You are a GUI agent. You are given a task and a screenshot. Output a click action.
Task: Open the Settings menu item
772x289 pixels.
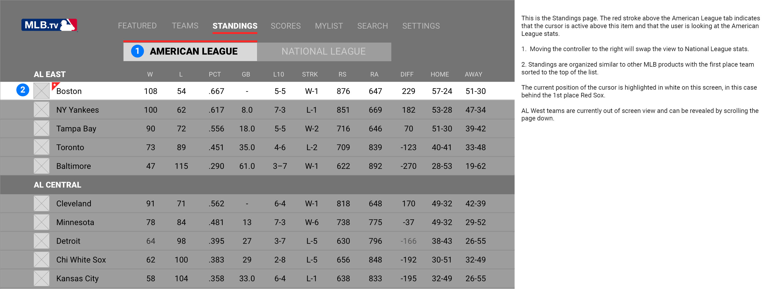point(421,26)
